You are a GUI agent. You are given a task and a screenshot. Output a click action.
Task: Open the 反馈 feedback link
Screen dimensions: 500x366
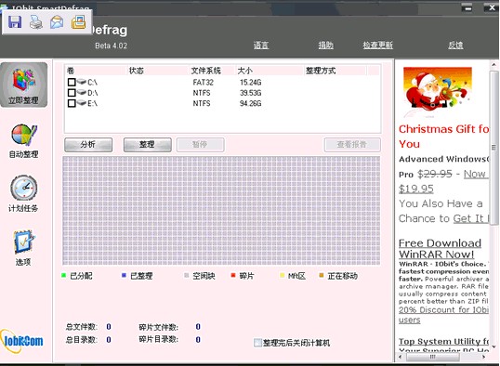(x=455, y=46)
